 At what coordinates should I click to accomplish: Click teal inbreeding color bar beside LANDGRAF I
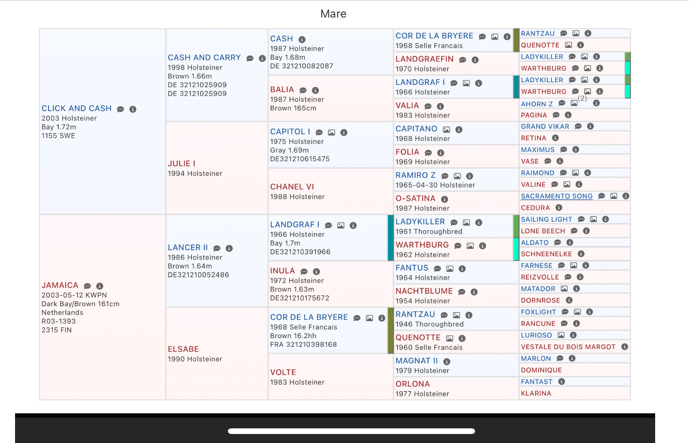[x=516, y=87]
